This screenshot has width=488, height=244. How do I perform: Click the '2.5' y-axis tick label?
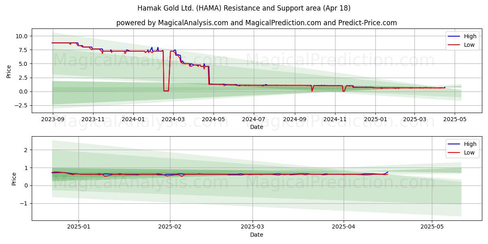click(x=24, y=78)
